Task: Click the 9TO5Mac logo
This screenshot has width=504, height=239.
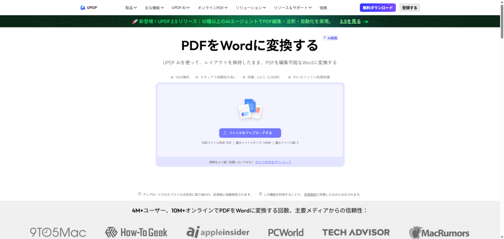Action: pyautogui.click(x=58, y=232)
